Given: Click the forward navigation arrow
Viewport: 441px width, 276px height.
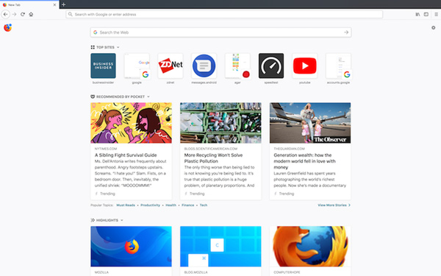Looking at the screenshot, I should tap(15, 14).
